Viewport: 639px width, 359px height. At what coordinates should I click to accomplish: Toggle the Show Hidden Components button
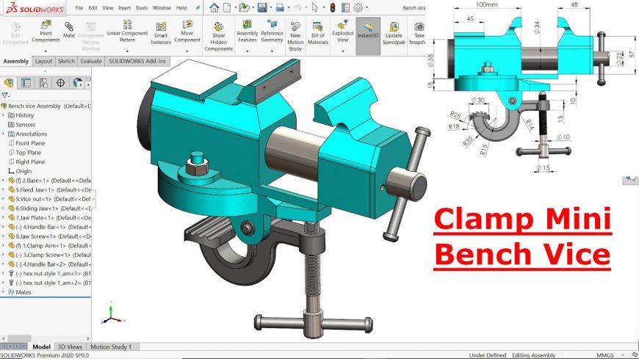pos(218,36)
